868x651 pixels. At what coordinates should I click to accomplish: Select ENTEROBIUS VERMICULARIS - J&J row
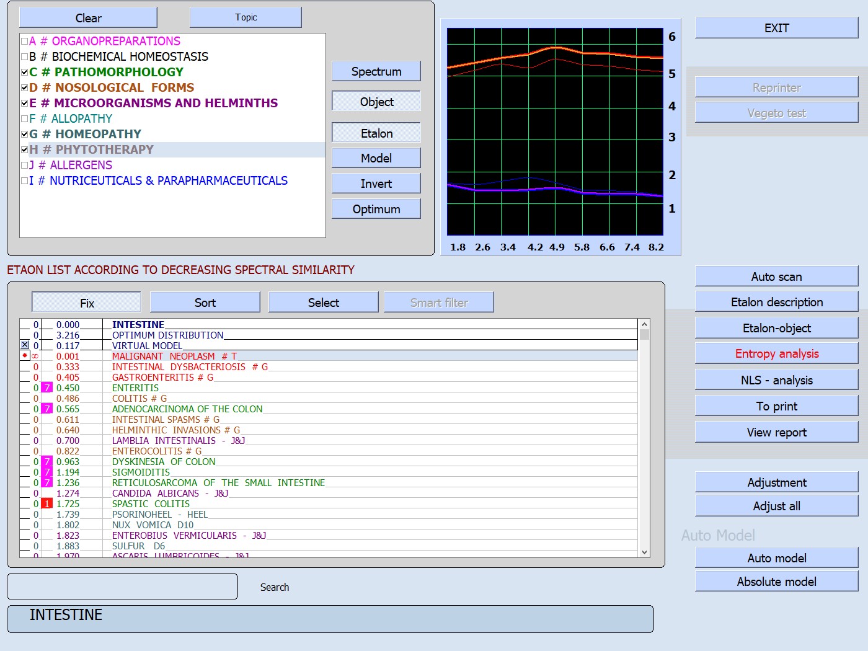[329, 535]
